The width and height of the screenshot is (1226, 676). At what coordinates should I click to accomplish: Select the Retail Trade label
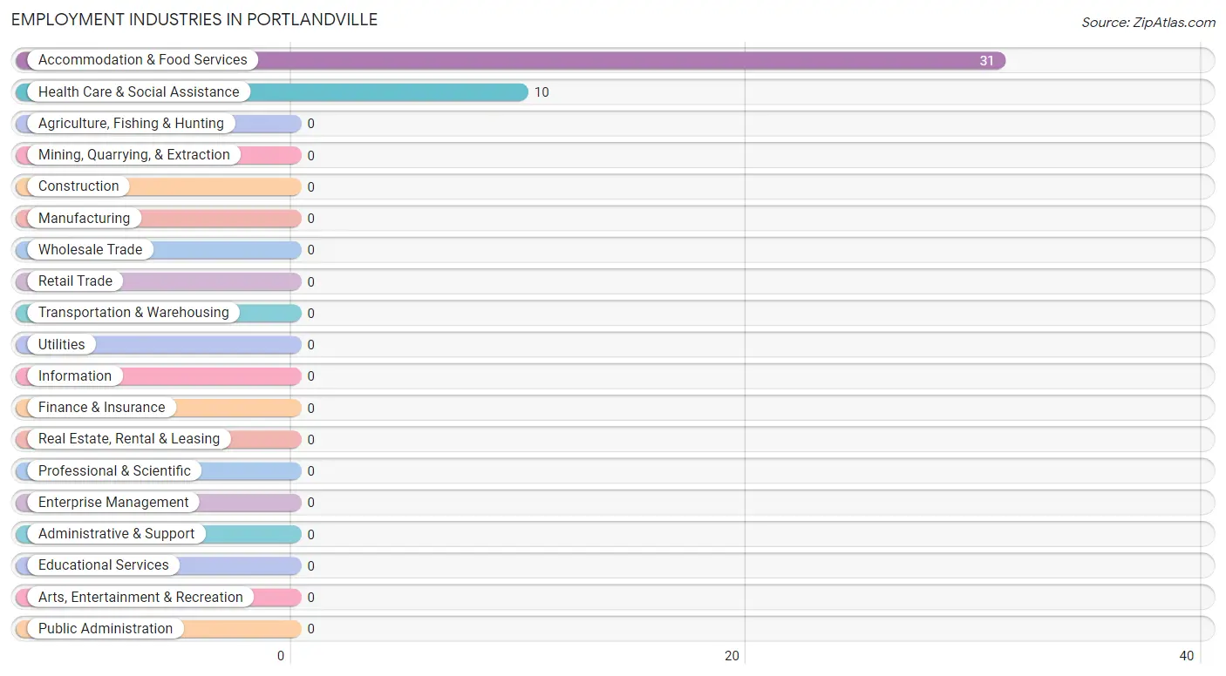pos(75,281)
